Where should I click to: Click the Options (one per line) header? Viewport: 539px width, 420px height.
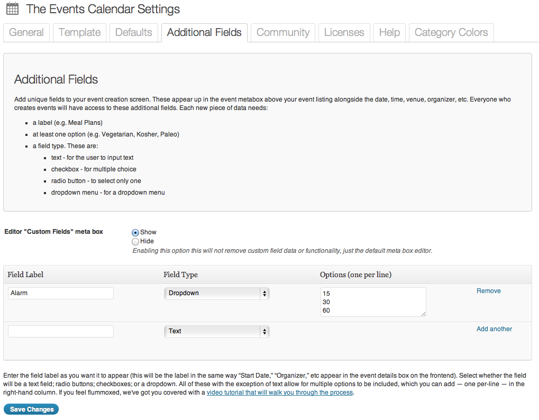356,275
